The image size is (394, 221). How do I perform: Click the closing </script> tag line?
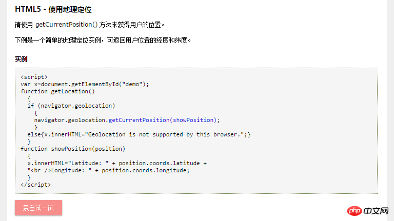(36, 185)
